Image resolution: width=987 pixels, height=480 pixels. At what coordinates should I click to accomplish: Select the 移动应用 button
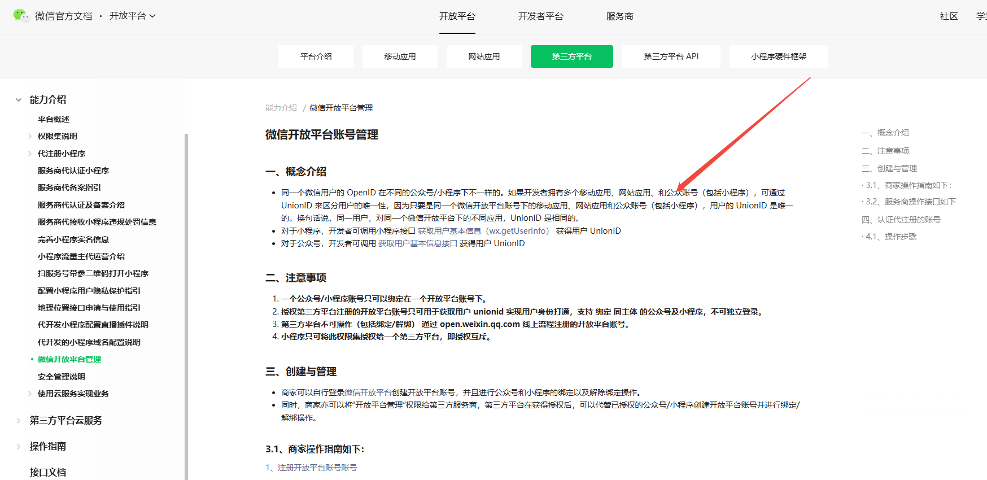point(400,56)
